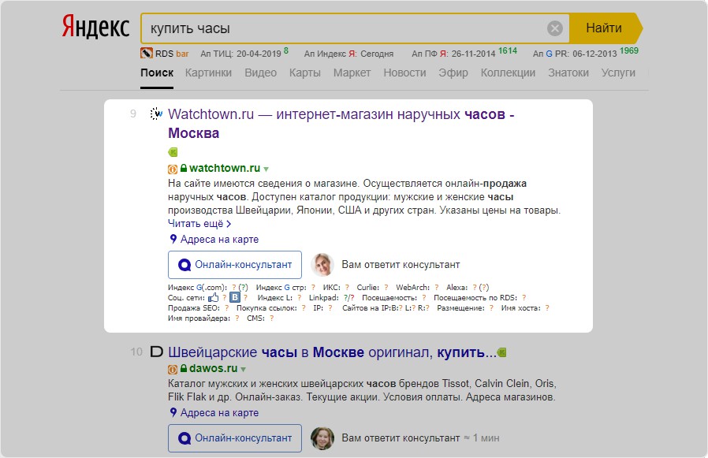Click the WebArch value question mark
The height and width of the screenshot is (458, 708).
click(437, 287)
